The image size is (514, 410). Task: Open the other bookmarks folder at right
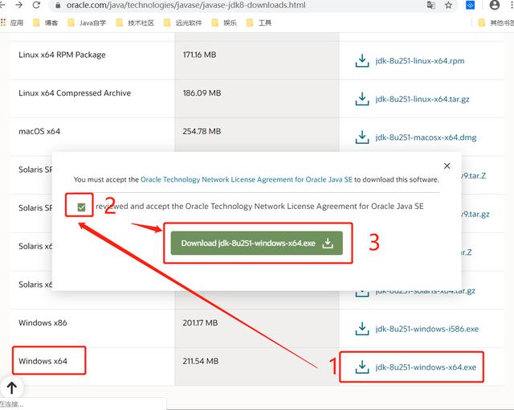point(496,23)
